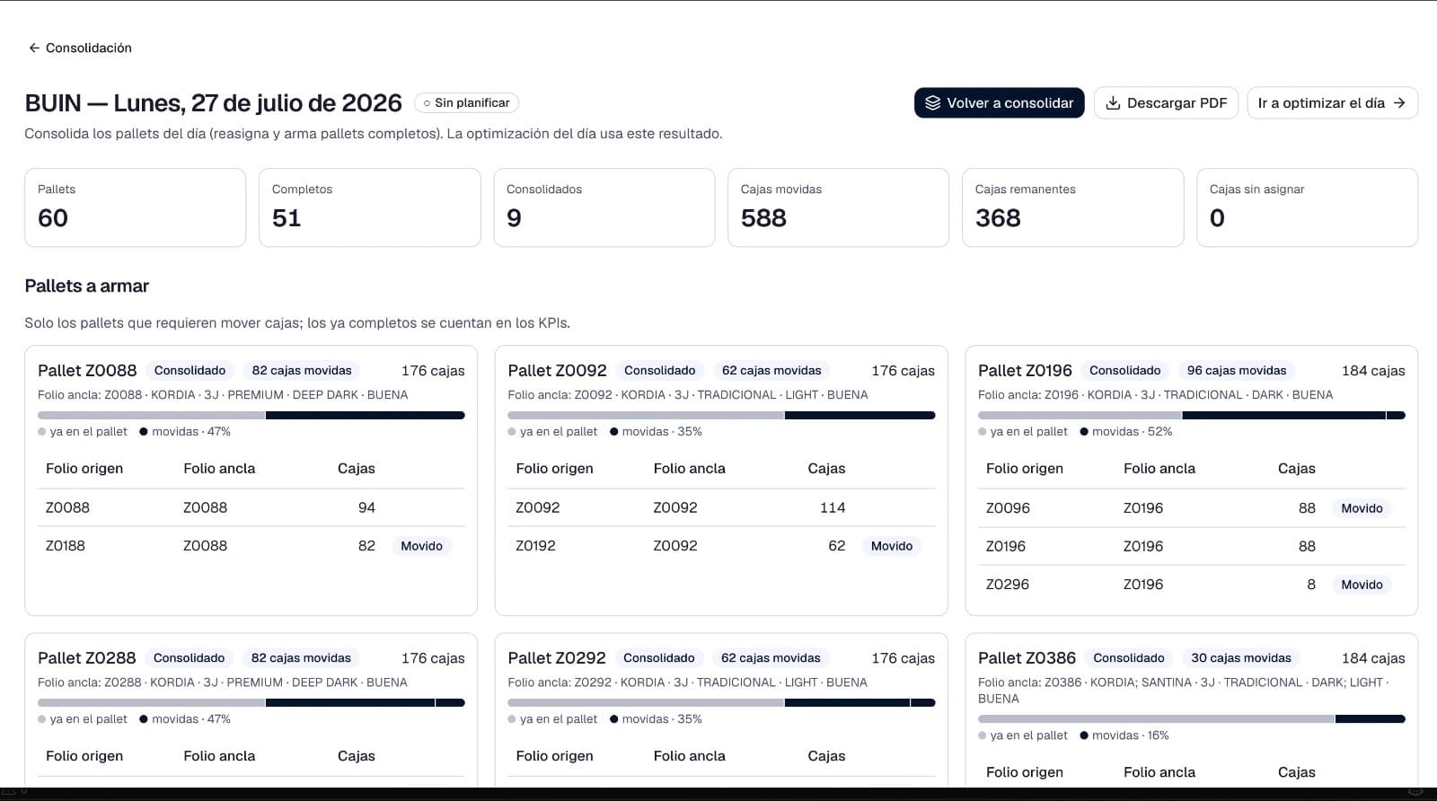Click the "movidas · 16%" legend label
The width and height of the screenshot is (1437, 801).
point(1131,735)
